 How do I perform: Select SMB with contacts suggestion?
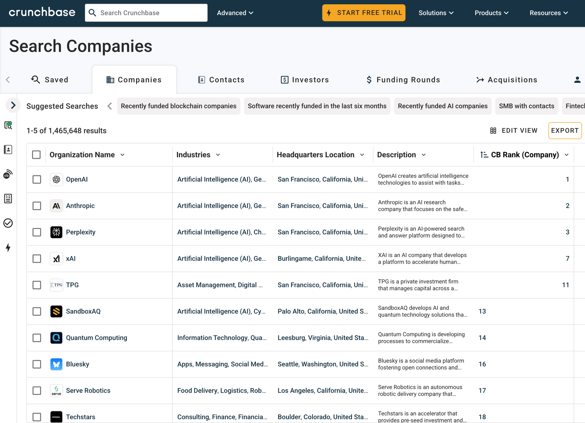[x=526, y=106]
